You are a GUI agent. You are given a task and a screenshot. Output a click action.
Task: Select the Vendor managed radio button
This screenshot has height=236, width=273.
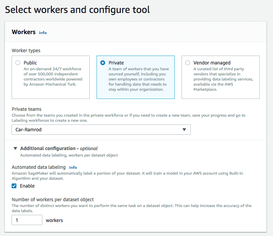188,63
